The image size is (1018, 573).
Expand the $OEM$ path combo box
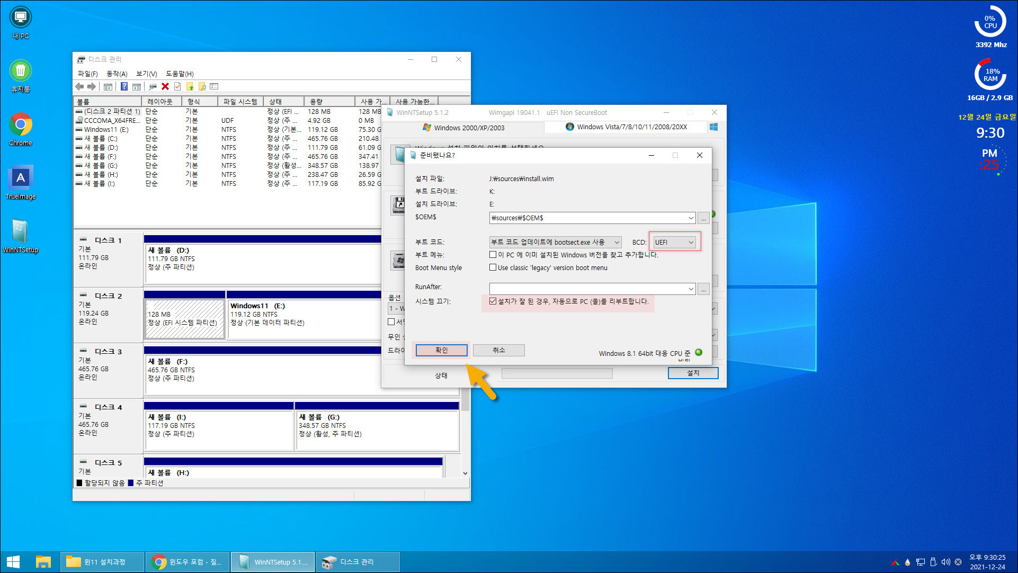pos(691,218)
